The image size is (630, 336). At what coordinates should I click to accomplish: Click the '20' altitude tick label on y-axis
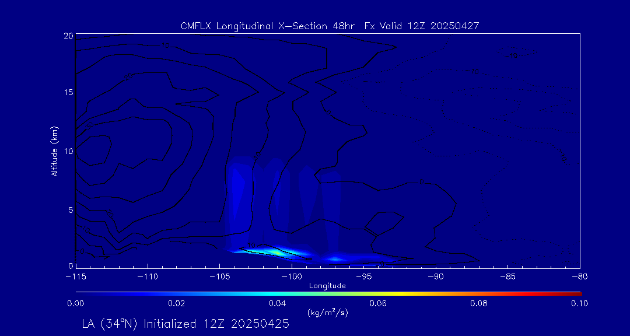(68, 36)
